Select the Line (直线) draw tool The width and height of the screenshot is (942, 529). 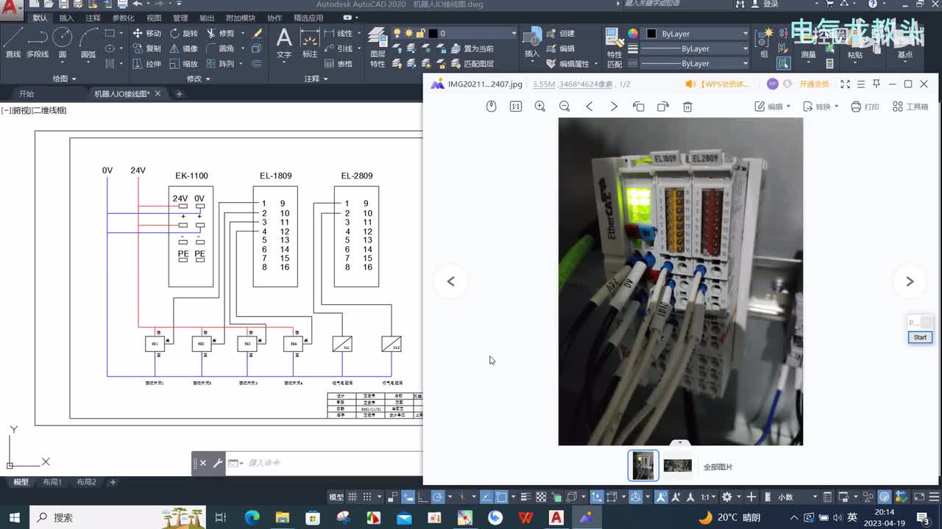tap(13, 43)
